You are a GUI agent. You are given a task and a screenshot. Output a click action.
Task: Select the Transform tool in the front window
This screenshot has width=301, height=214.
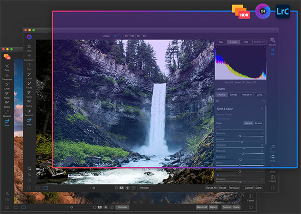click(x=29, y=57)
